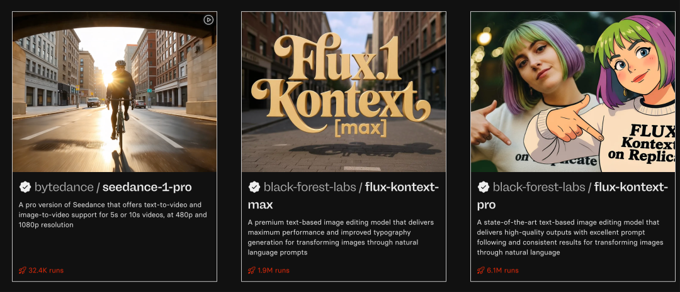Image resolution: width=680 pixels, height=292 pixels.
Task: Open the flux-kontext-max model title
Action: 344,195
